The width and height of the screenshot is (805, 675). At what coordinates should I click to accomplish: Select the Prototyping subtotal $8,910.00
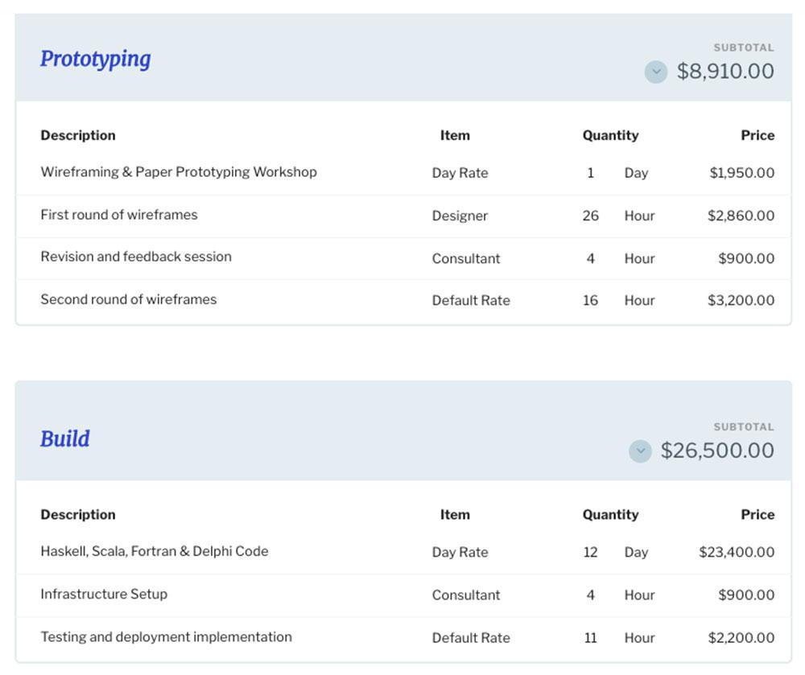point(725,72)
